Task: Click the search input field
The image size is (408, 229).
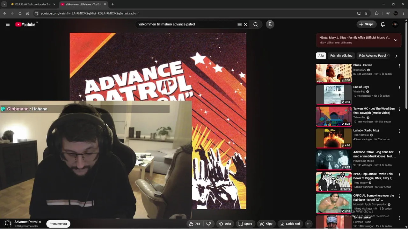Action: (x=186, y=24)
